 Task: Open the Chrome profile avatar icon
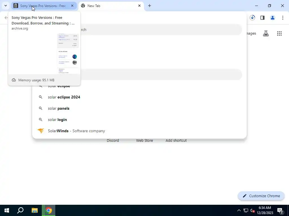point(272,18)
